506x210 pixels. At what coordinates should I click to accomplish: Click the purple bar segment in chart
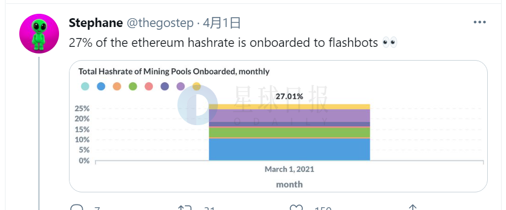point(290,116)
